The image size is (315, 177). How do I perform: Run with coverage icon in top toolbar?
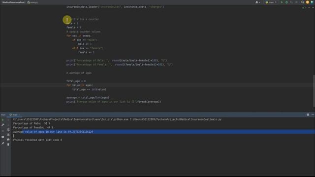pos(291,2)
